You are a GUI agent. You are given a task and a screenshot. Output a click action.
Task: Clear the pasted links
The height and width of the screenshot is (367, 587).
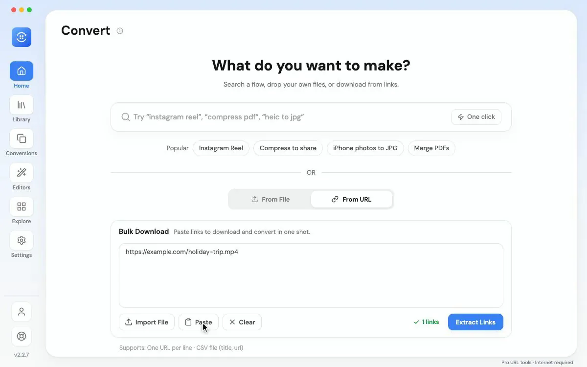[x=242, y=322]
